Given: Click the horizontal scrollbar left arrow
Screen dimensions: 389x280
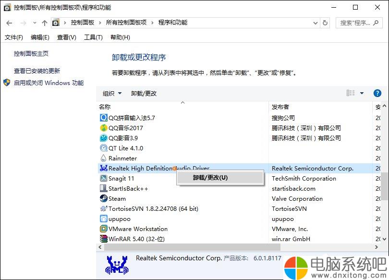Looking at the screenshot, I should click(100, 247).
